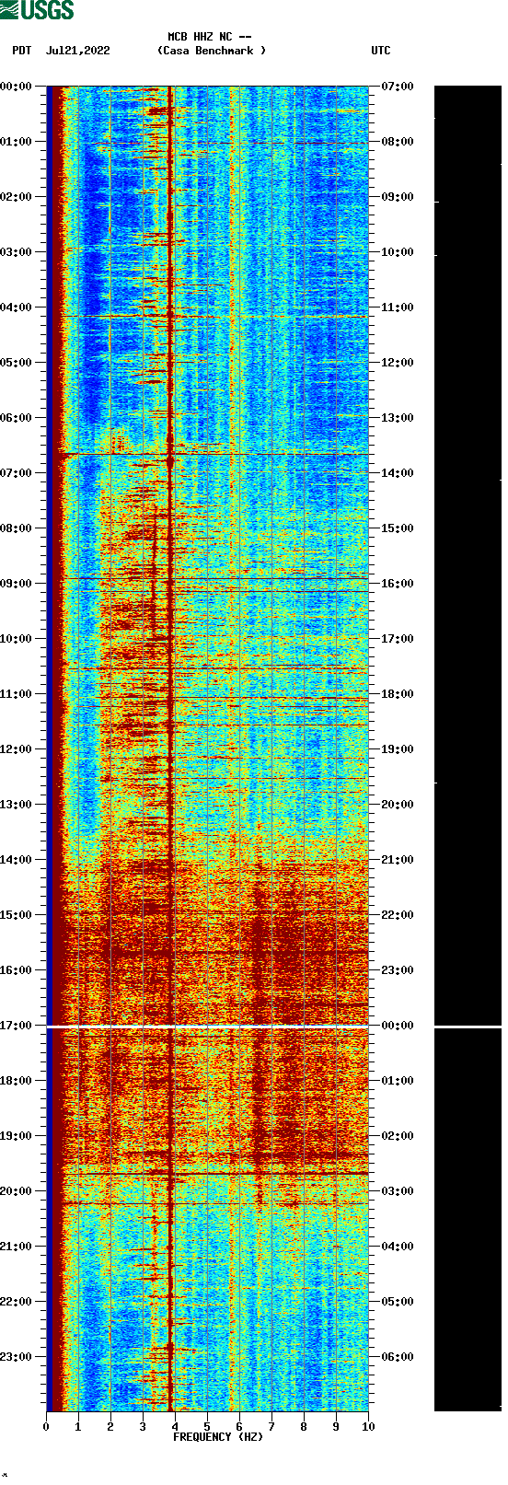Click the "FREQUENCY (HZ)" axis label
508x1485 pixels.
point(218,1437)
